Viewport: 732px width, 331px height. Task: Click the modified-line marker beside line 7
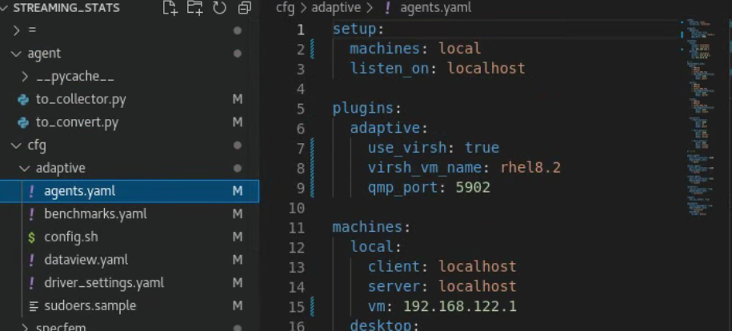pos(312,148)
